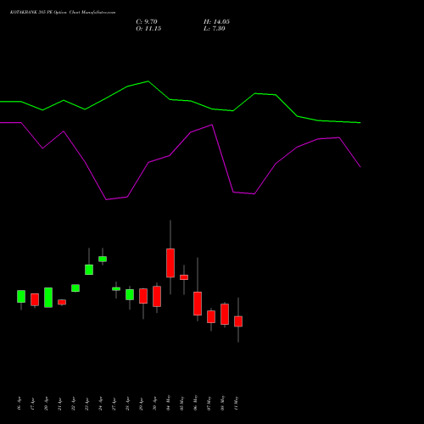Select the 07 May date label
This screenshot has height=424, width=424.
pyautogui.click(x=209, y=403)
